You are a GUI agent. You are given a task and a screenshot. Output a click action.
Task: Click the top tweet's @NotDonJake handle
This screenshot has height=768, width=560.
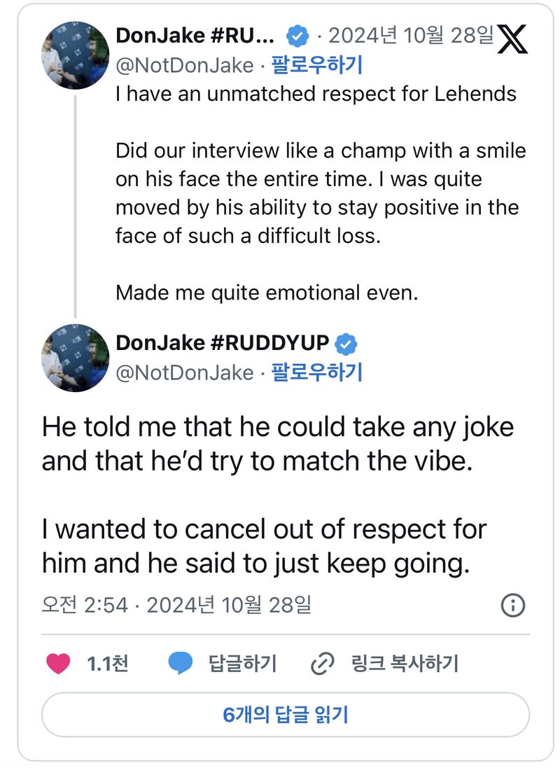coord(184,66)
